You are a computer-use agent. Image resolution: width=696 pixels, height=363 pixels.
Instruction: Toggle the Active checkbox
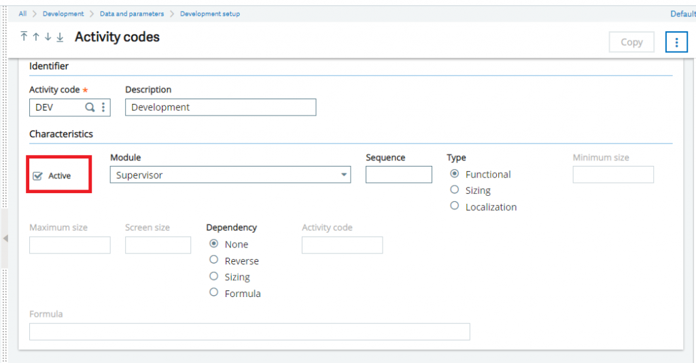(x=38, y=176)
